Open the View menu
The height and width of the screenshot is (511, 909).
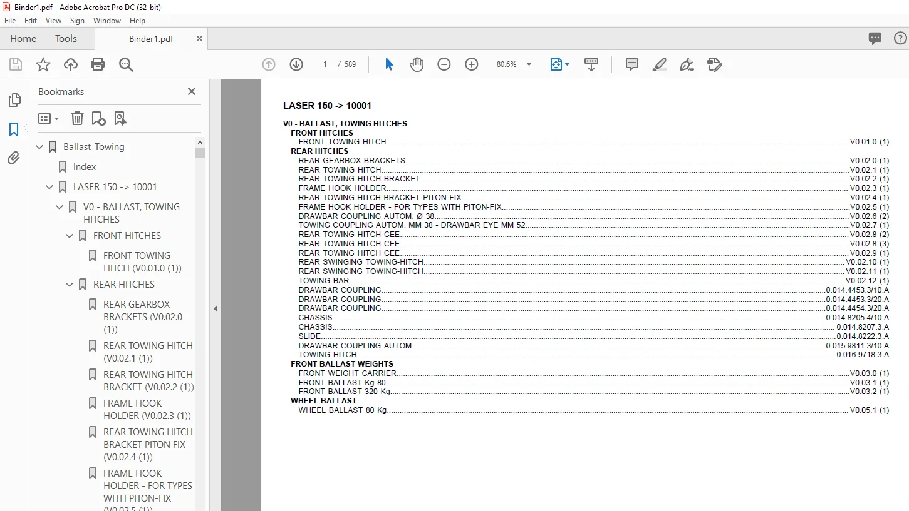click(x=53, y=21)
